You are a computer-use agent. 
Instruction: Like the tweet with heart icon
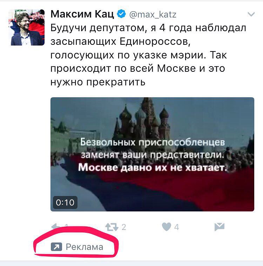click(x=167, y=227)
